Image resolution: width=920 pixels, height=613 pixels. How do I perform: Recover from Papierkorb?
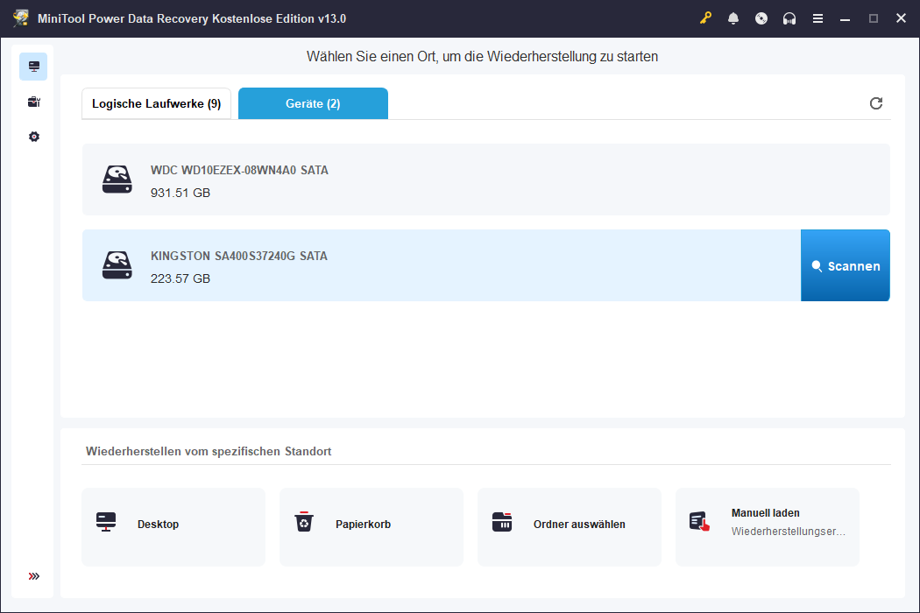coord(372,527)
